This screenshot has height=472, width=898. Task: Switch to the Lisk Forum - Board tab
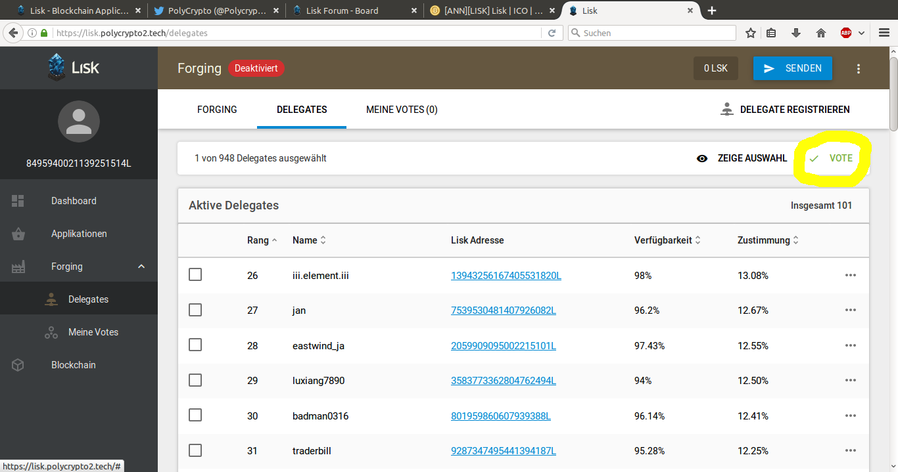pyautogui.click(x=355, y=11)
